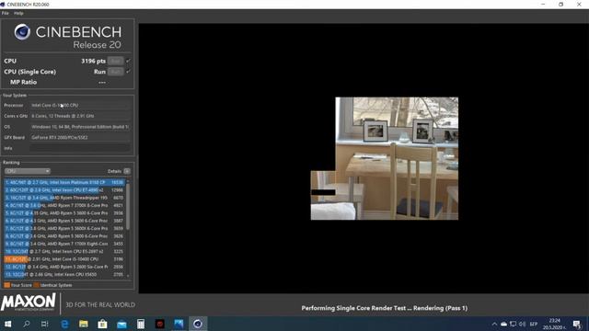Open the File menu
This screenshot has height=331, width=589.
pos(5,13)
